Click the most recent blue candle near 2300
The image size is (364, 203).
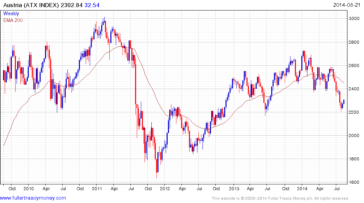[344, 101]
